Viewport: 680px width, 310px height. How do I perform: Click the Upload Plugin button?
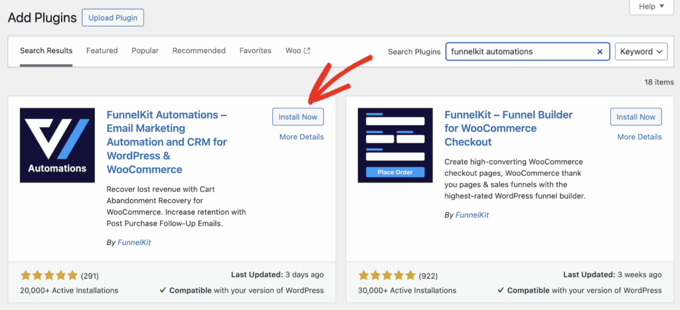tap(113, 18)
